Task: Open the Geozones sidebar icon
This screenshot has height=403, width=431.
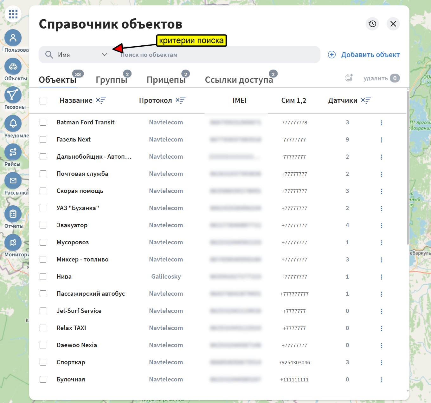Action: pos(13,95)
